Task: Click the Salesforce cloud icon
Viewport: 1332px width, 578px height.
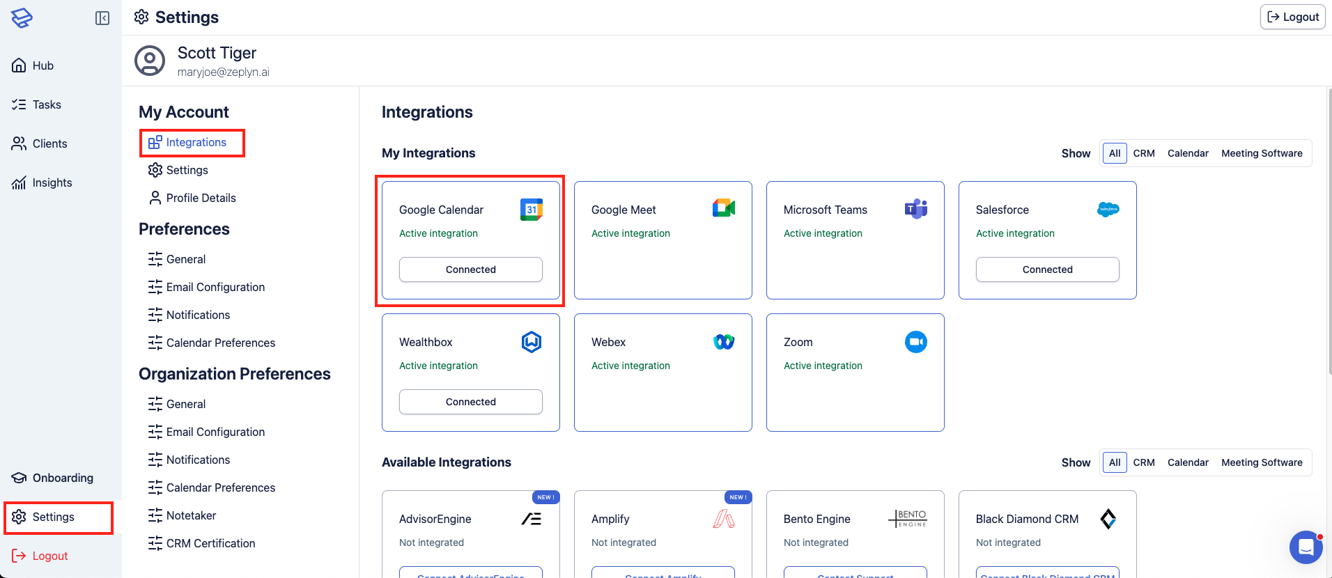Action: pos(1108,210)
